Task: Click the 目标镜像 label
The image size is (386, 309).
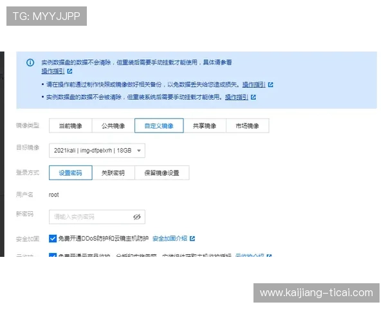Action: click(x=28, y=147)
